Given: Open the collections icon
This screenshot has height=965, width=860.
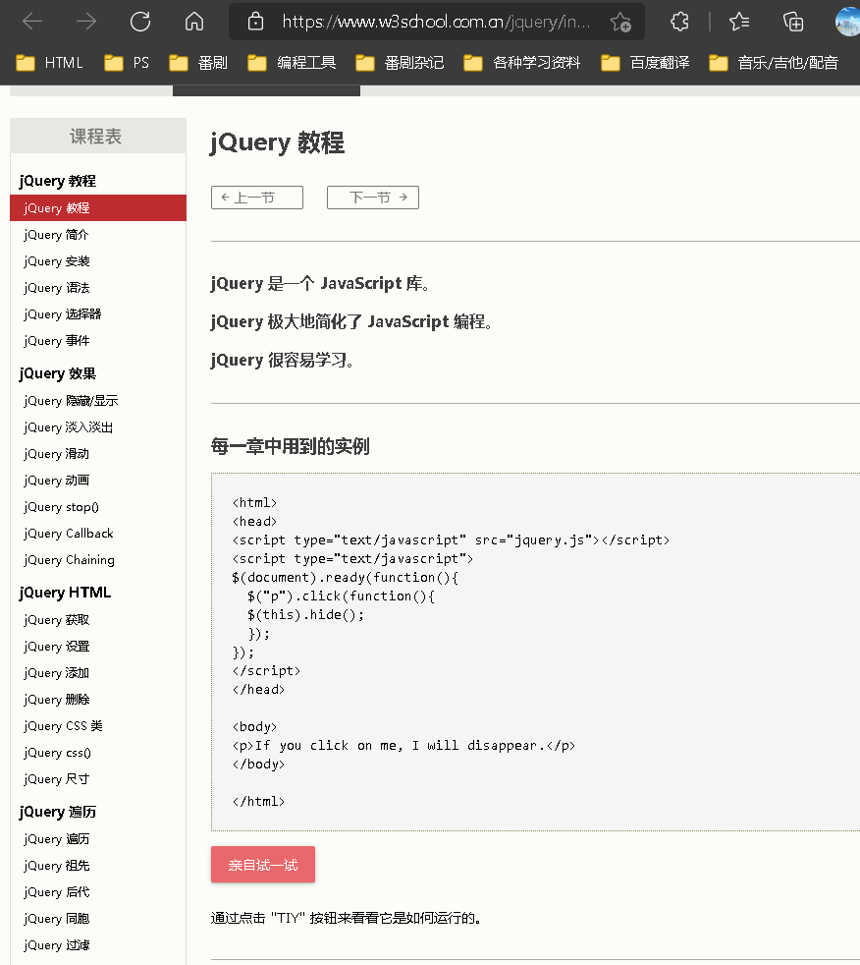Looking at the screenshot, I should point(793,22).
